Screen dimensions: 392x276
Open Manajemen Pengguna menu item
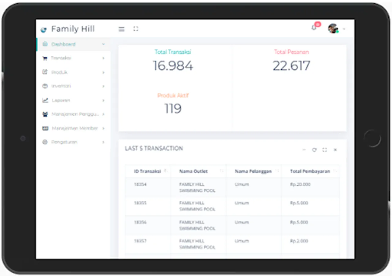coord(73,114)
